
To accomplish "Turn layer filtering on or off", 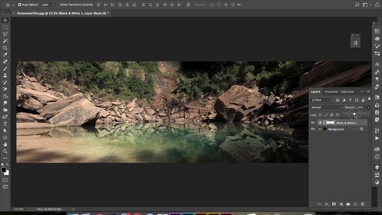I will tap(369, 99).
